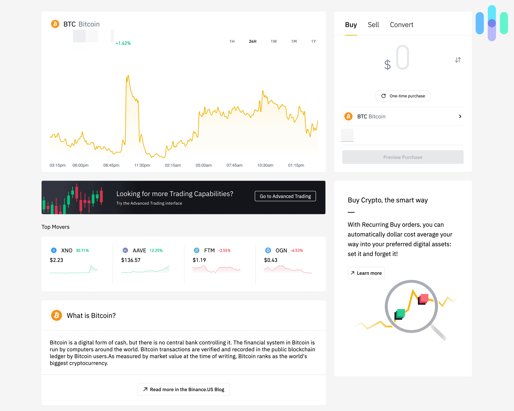This screenshot has width=514, height=411.
Task: Select the 1W chart timeframe
Action: 274,41
